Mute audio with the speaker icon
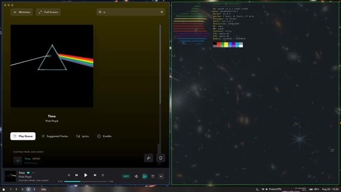This screenshot has height=192, width=341. click(x=136, y=177)
